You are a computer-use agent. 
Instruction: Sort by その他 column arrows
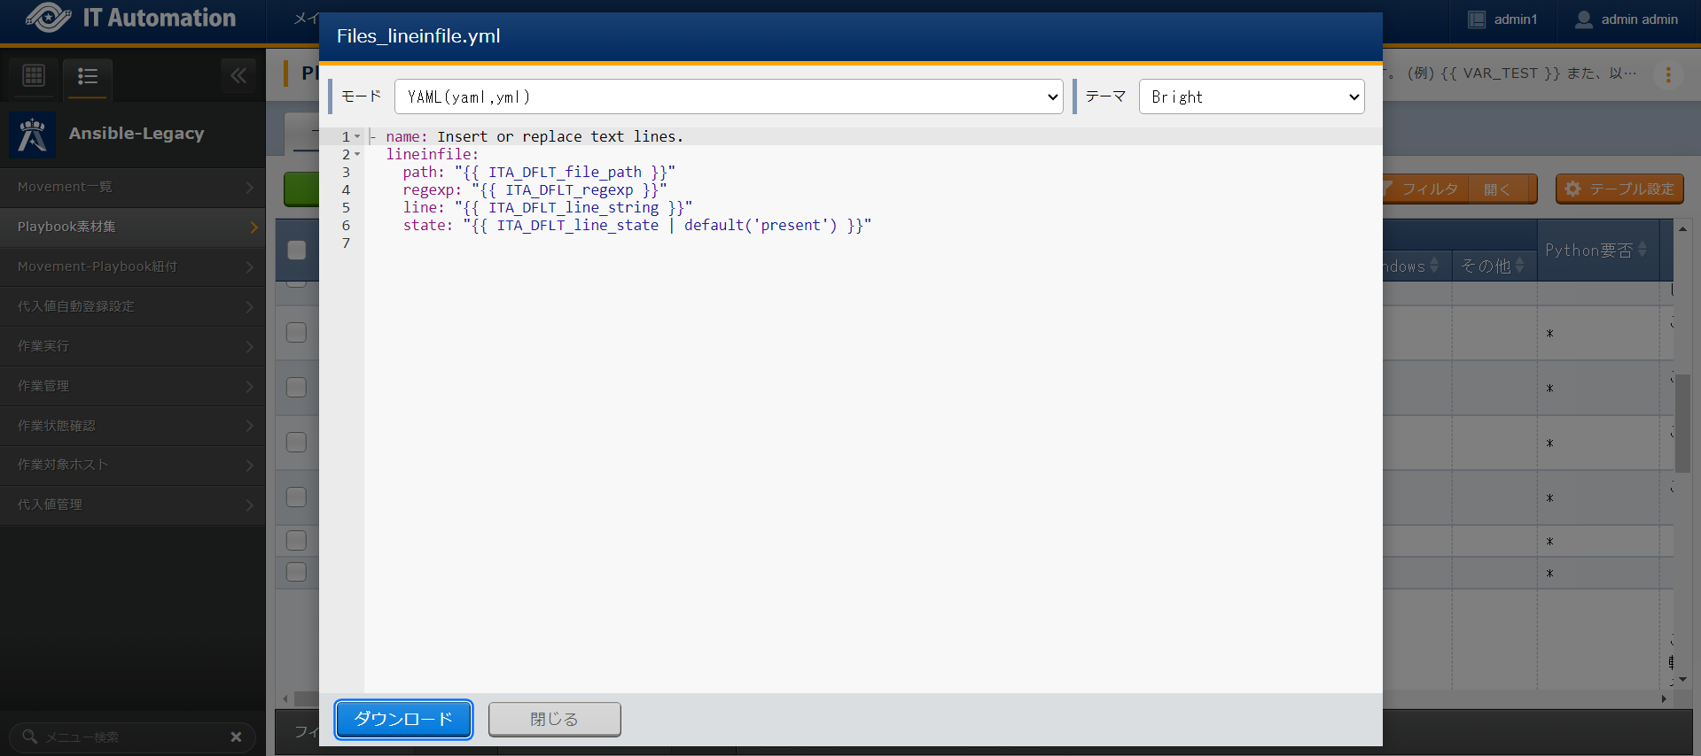1519,266
